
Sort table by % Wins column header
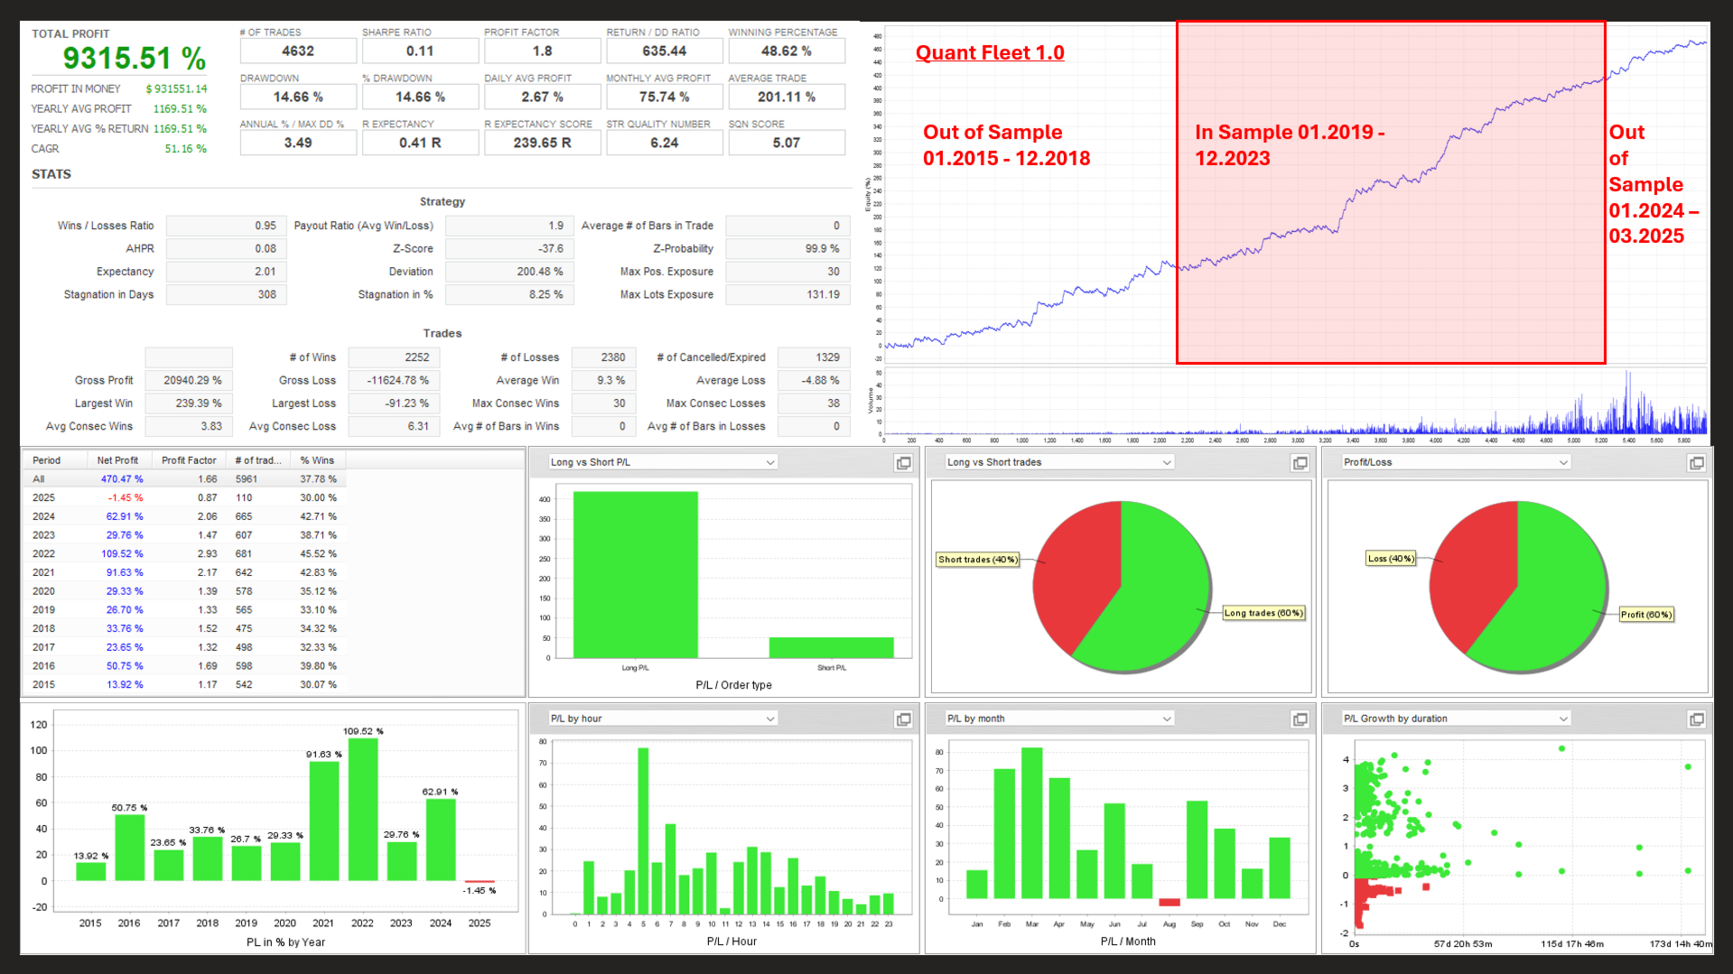318,460
